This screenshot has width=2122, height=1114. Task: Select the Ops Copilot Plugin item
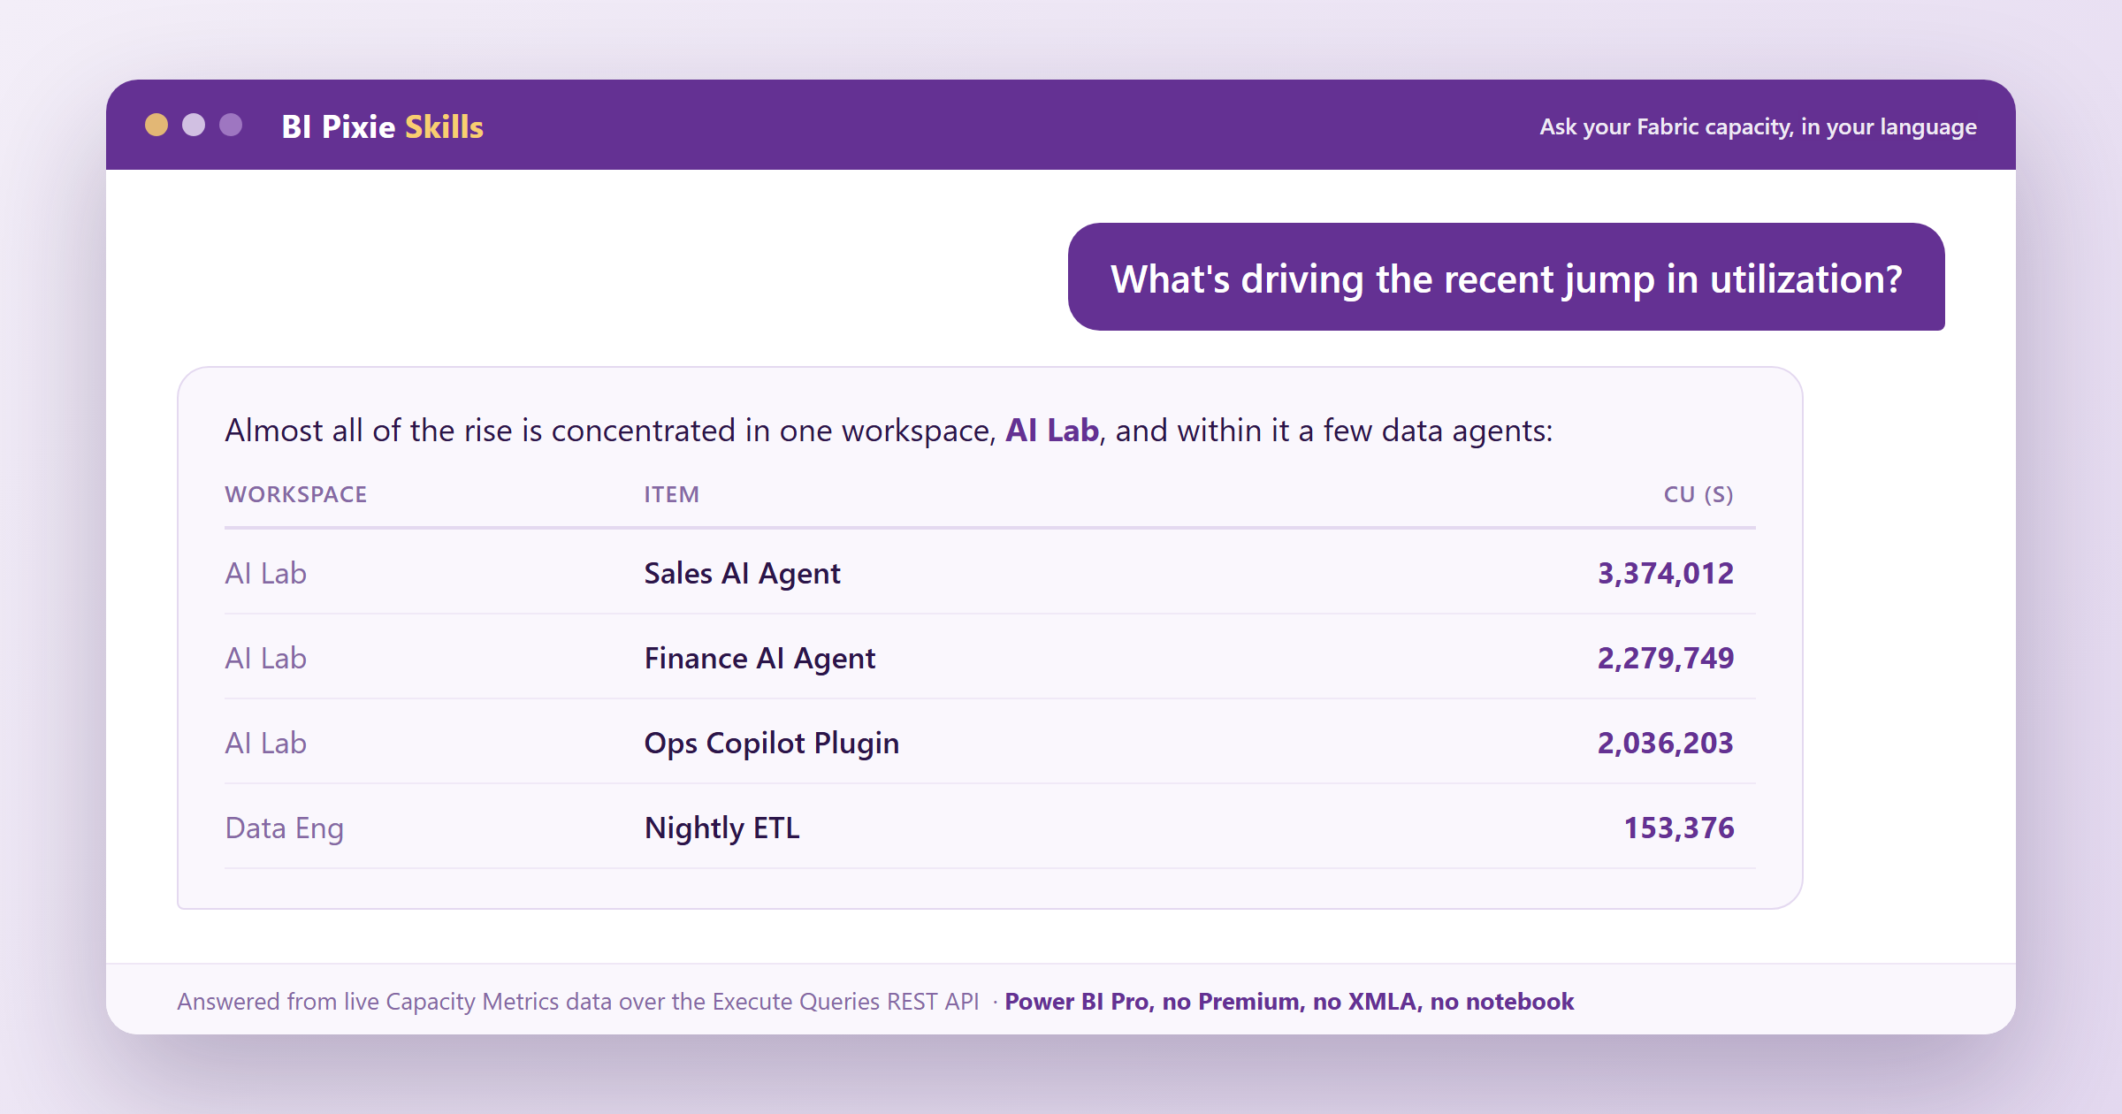point(772,743)
